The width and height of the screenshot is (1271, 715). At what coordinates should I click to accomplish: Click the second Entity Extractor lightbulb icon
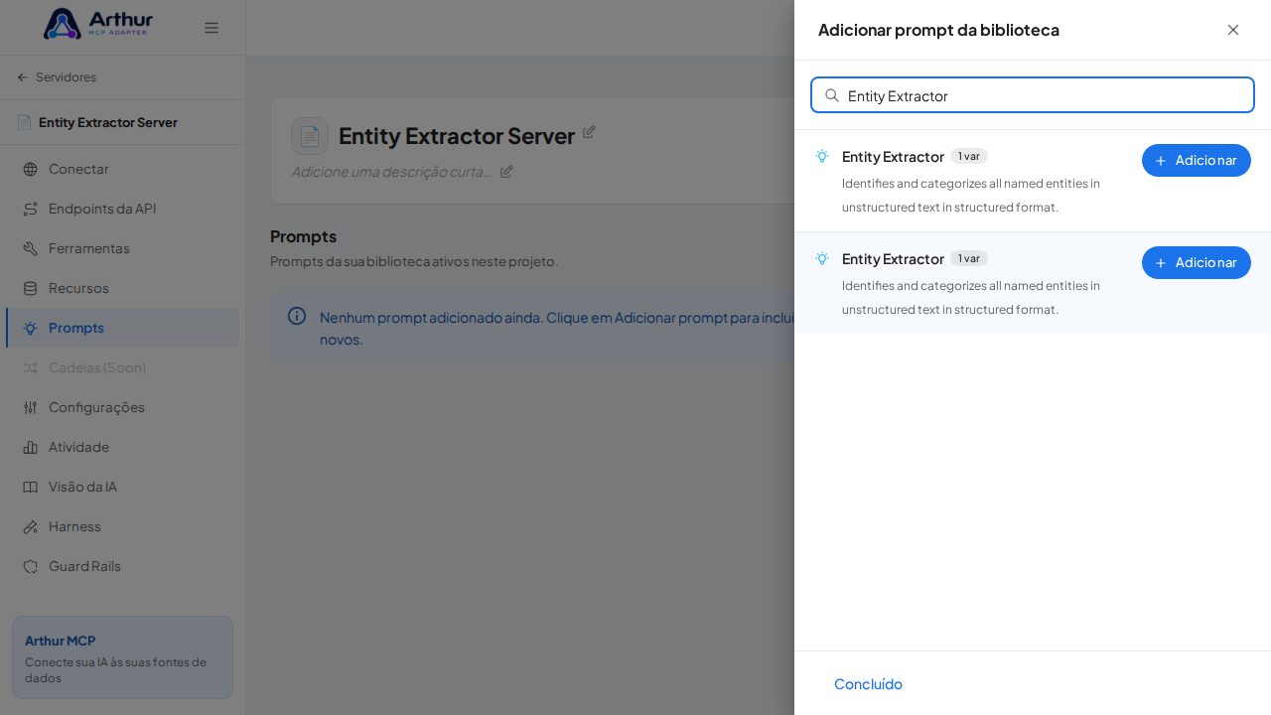(822, 258)
